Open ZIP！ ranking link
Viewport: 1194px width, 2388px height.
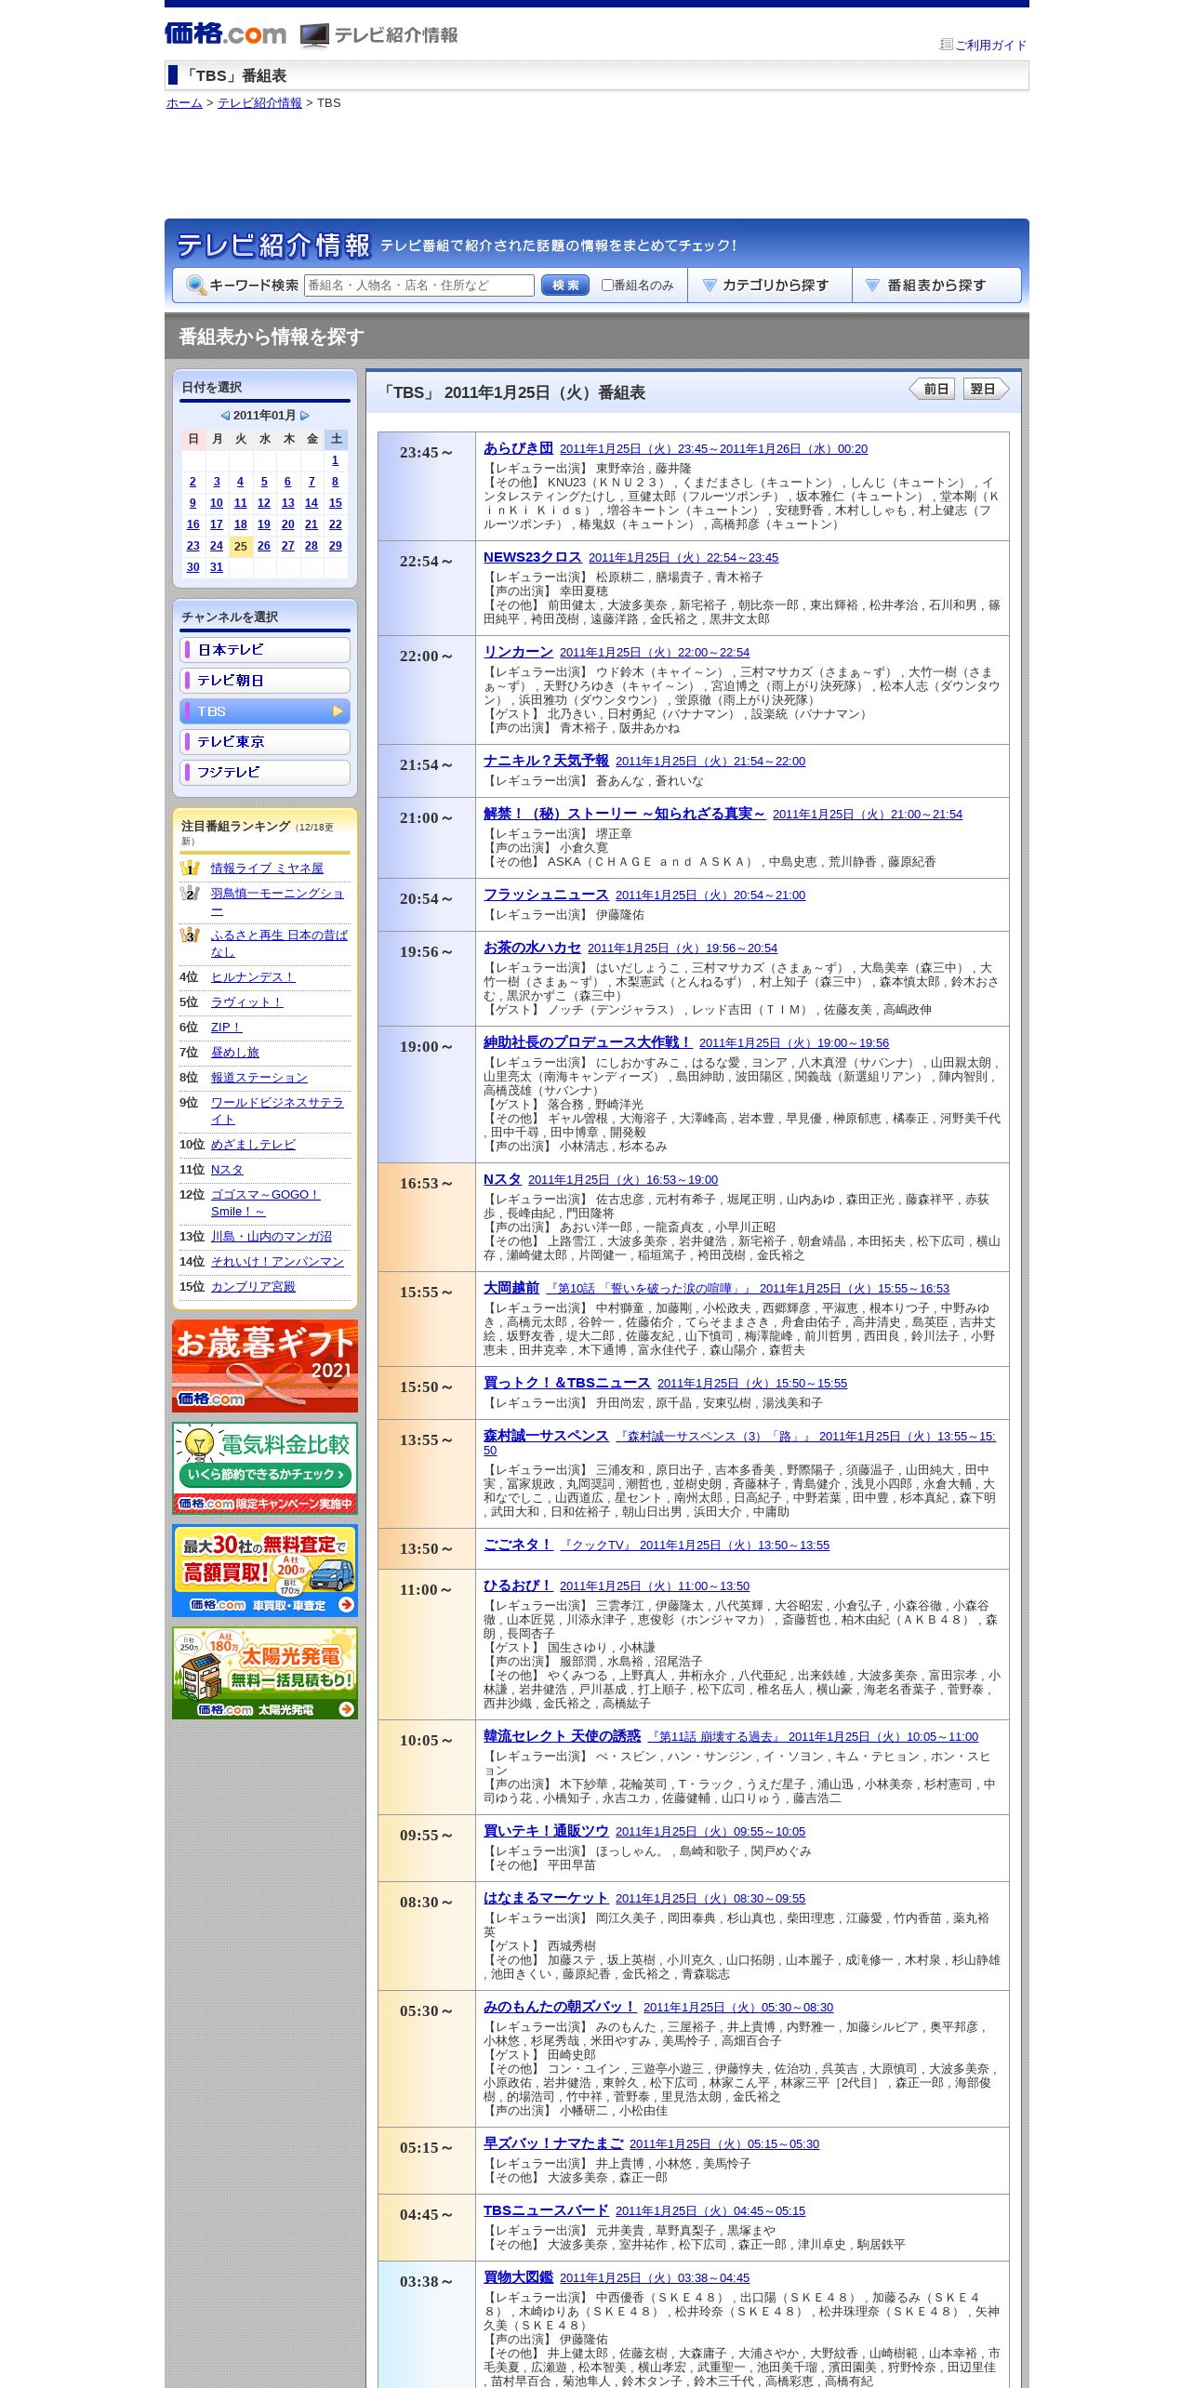coord(226,1028)
